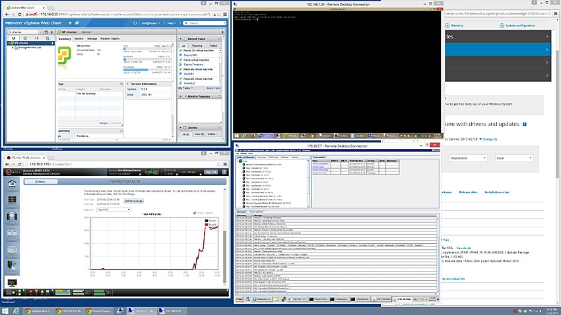The height and width of the screenshot is (315, 561).
Task: Switch to the Related Objects tab
Action: point(110,39)
